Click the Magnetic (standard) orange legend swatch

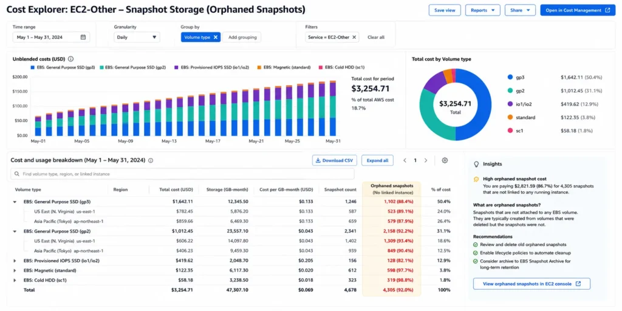tap(259, 67)
